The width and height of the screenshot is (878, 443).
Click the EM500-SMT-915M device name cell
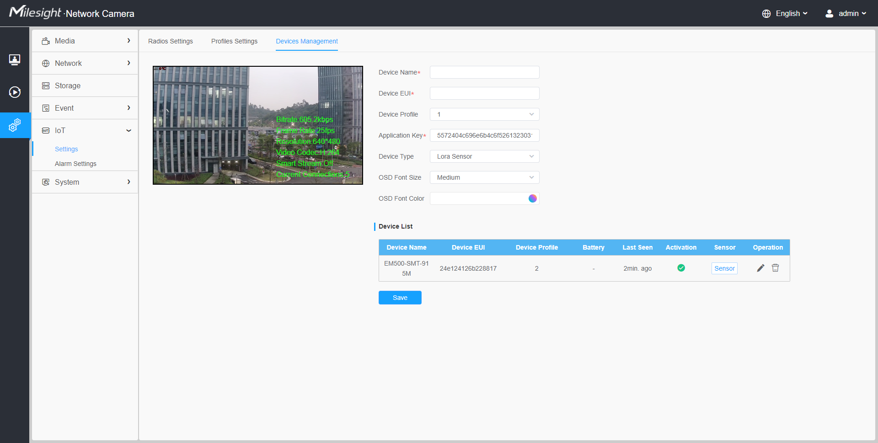[407, 268]
